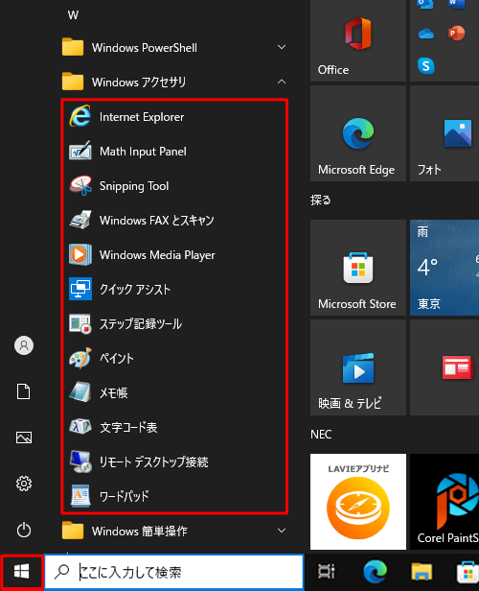Open File Explorer from the taskbar
Viewport: 479px width, 591px height.
pos(422,572)
